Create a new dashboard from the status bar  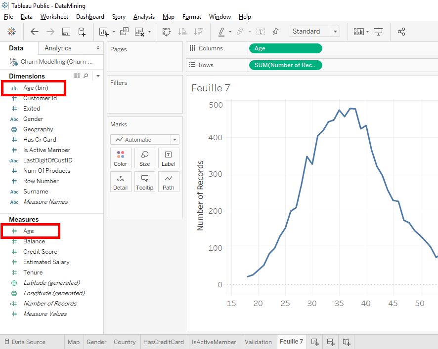point(330,342)
